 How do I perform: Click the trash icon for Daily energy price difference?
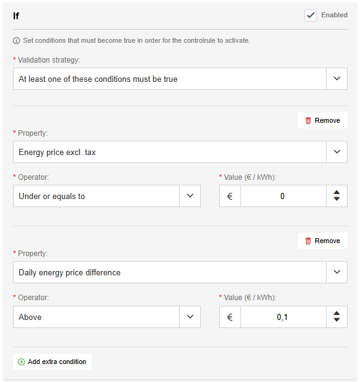[308, 241]
